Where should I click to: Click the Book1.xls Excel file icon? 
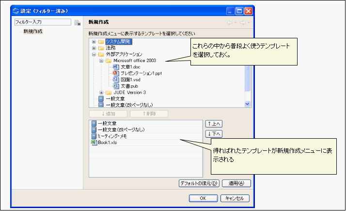click(94, 143)
